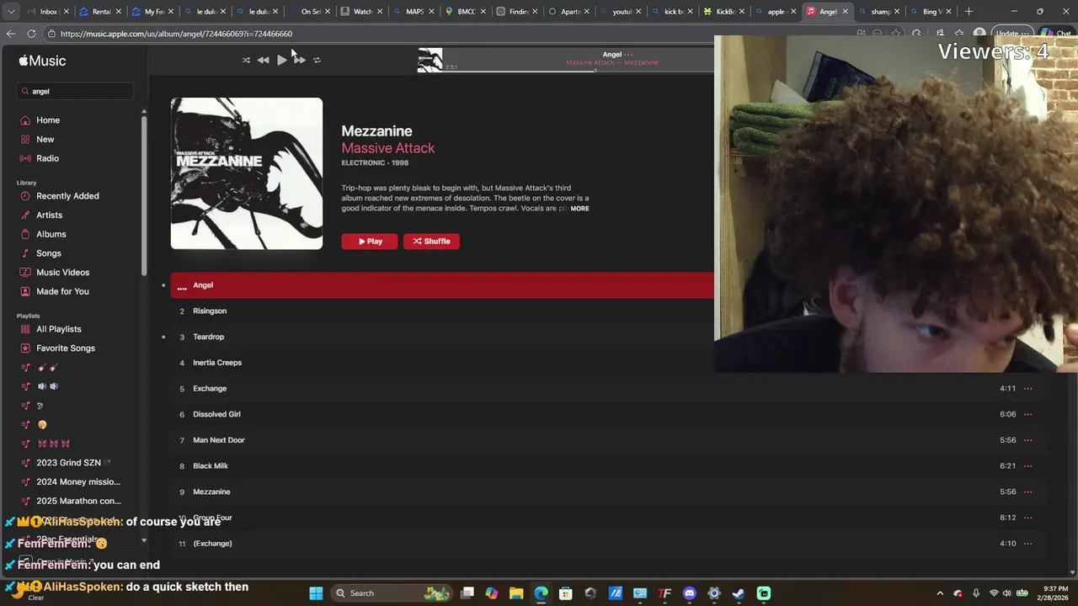Open more options for track 11 (Exchange)
The width and height of the screenshot is (1078, 606).
point(1027,544)
